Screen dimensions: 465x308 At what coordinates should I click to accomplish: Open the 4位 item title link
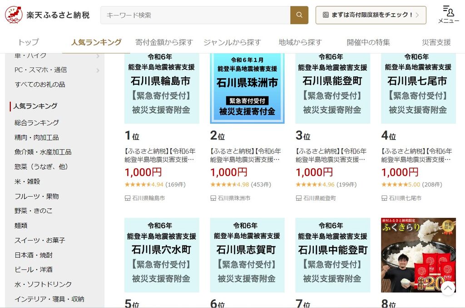[417, 155]
